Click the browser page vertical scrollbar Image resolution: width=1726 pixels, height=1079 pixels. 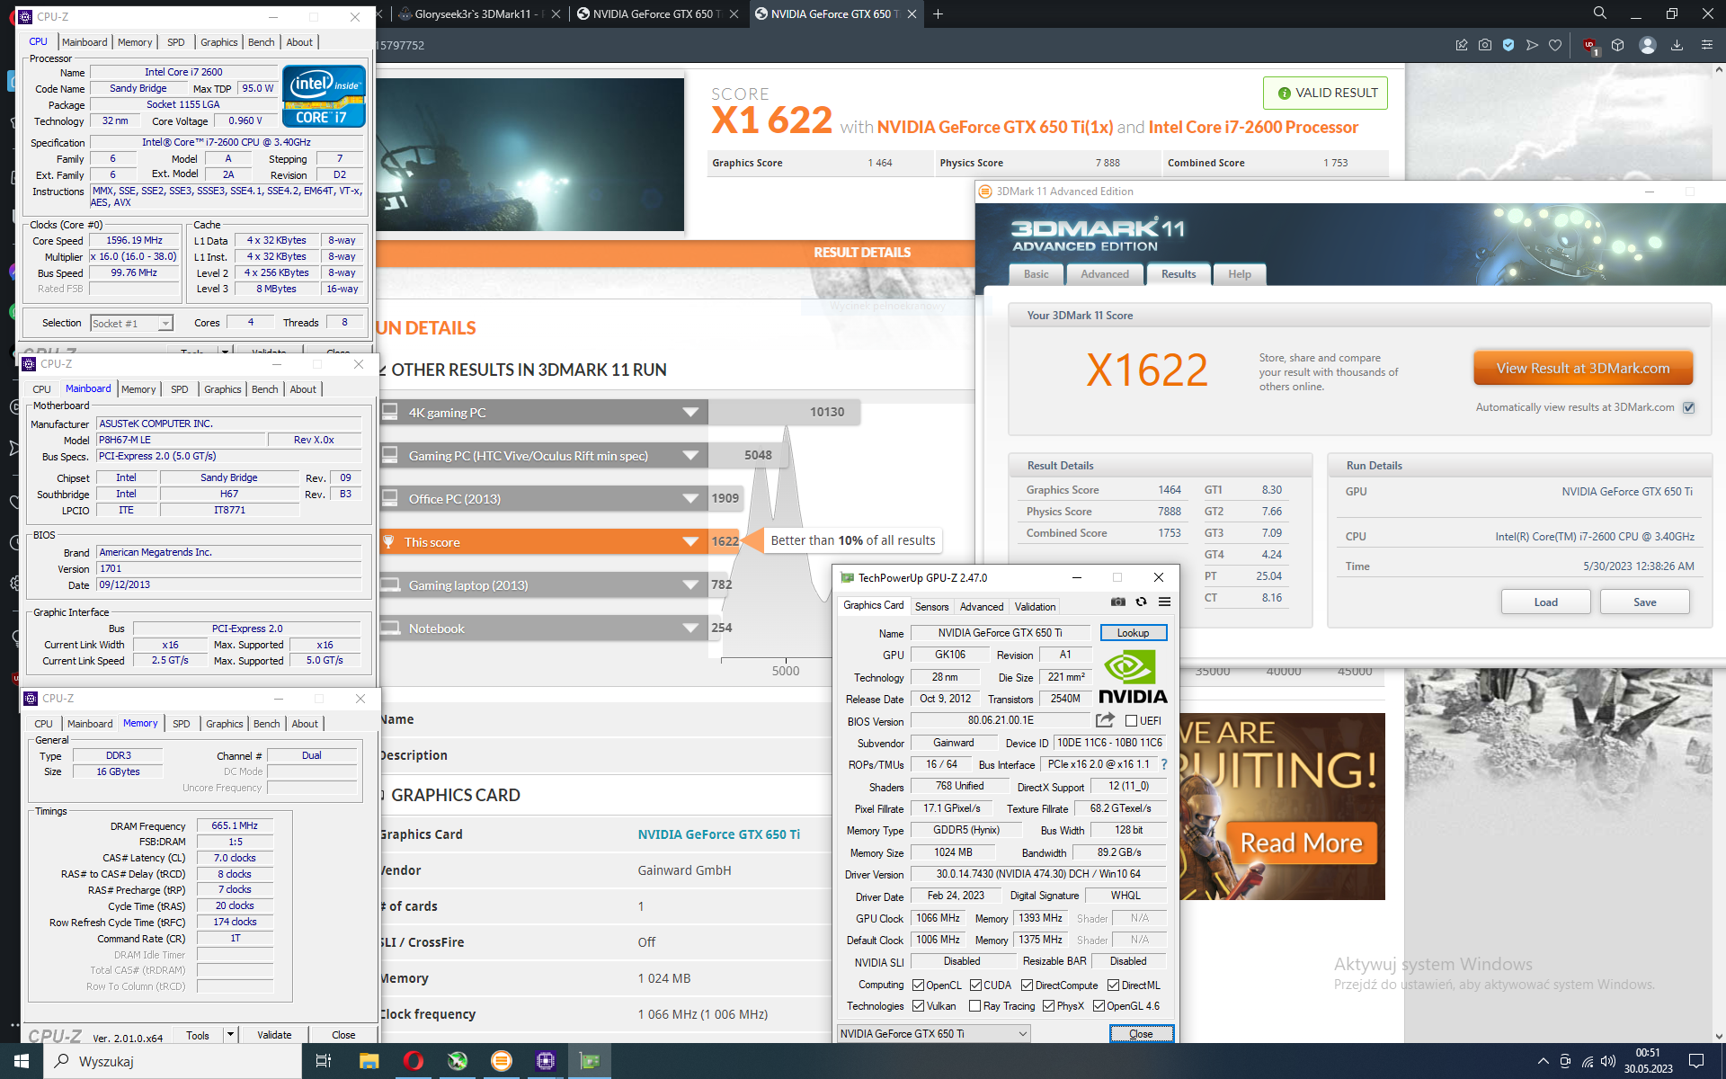click(1719, 553)
